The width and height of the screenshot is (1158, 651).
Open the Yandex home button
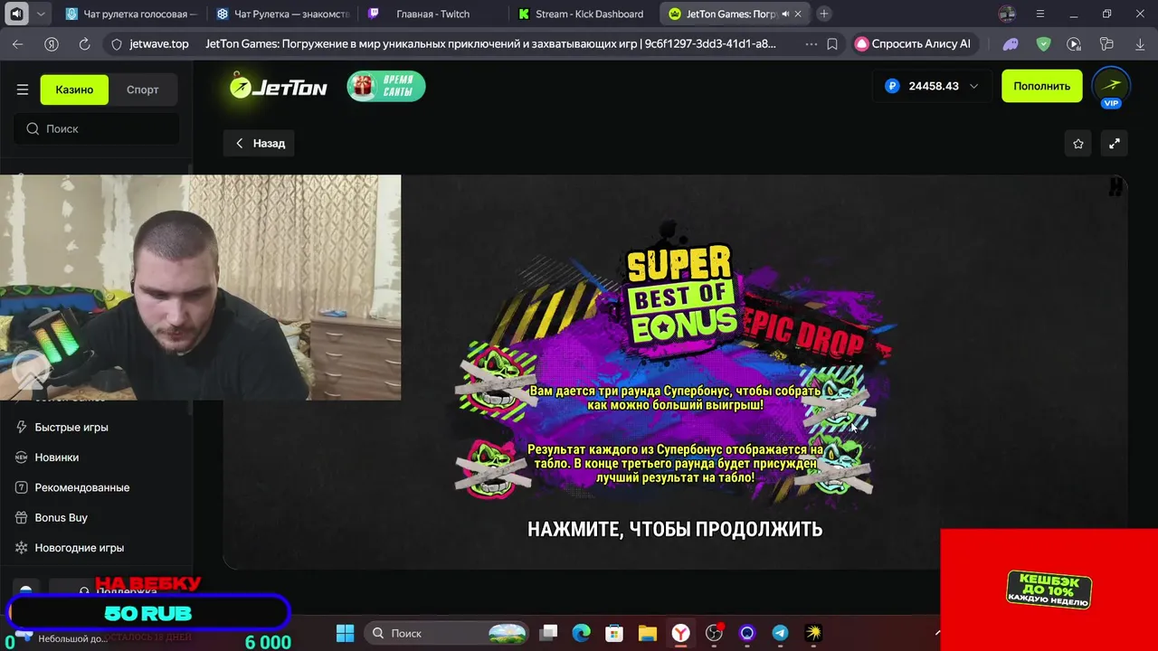(x=52, y=43)
